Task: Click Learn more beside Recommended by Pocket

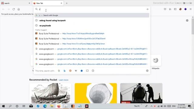Action: tap(63, 80)
